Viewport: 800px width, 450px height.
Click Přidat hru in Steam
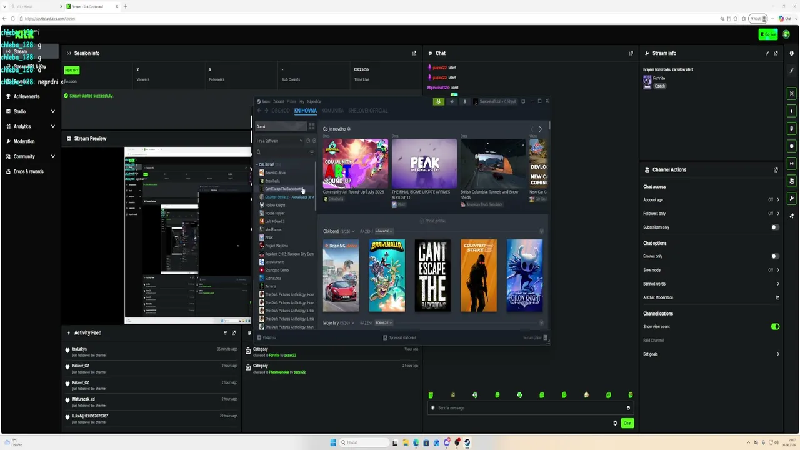[267, 337]
